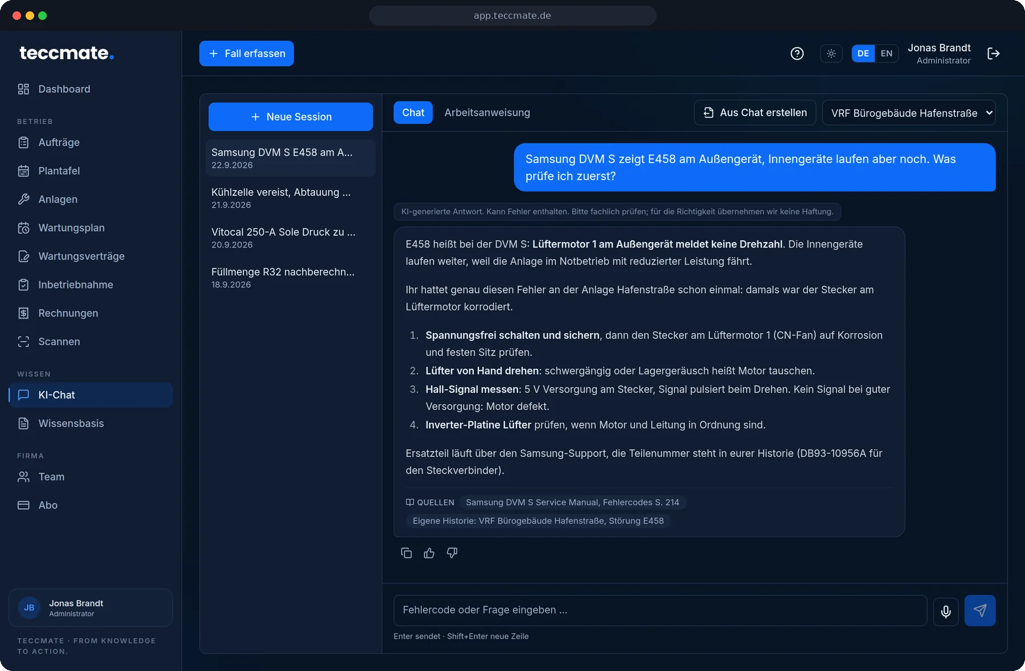Open the Vitocal 250-A Sole Druck session

coord(290,238)
